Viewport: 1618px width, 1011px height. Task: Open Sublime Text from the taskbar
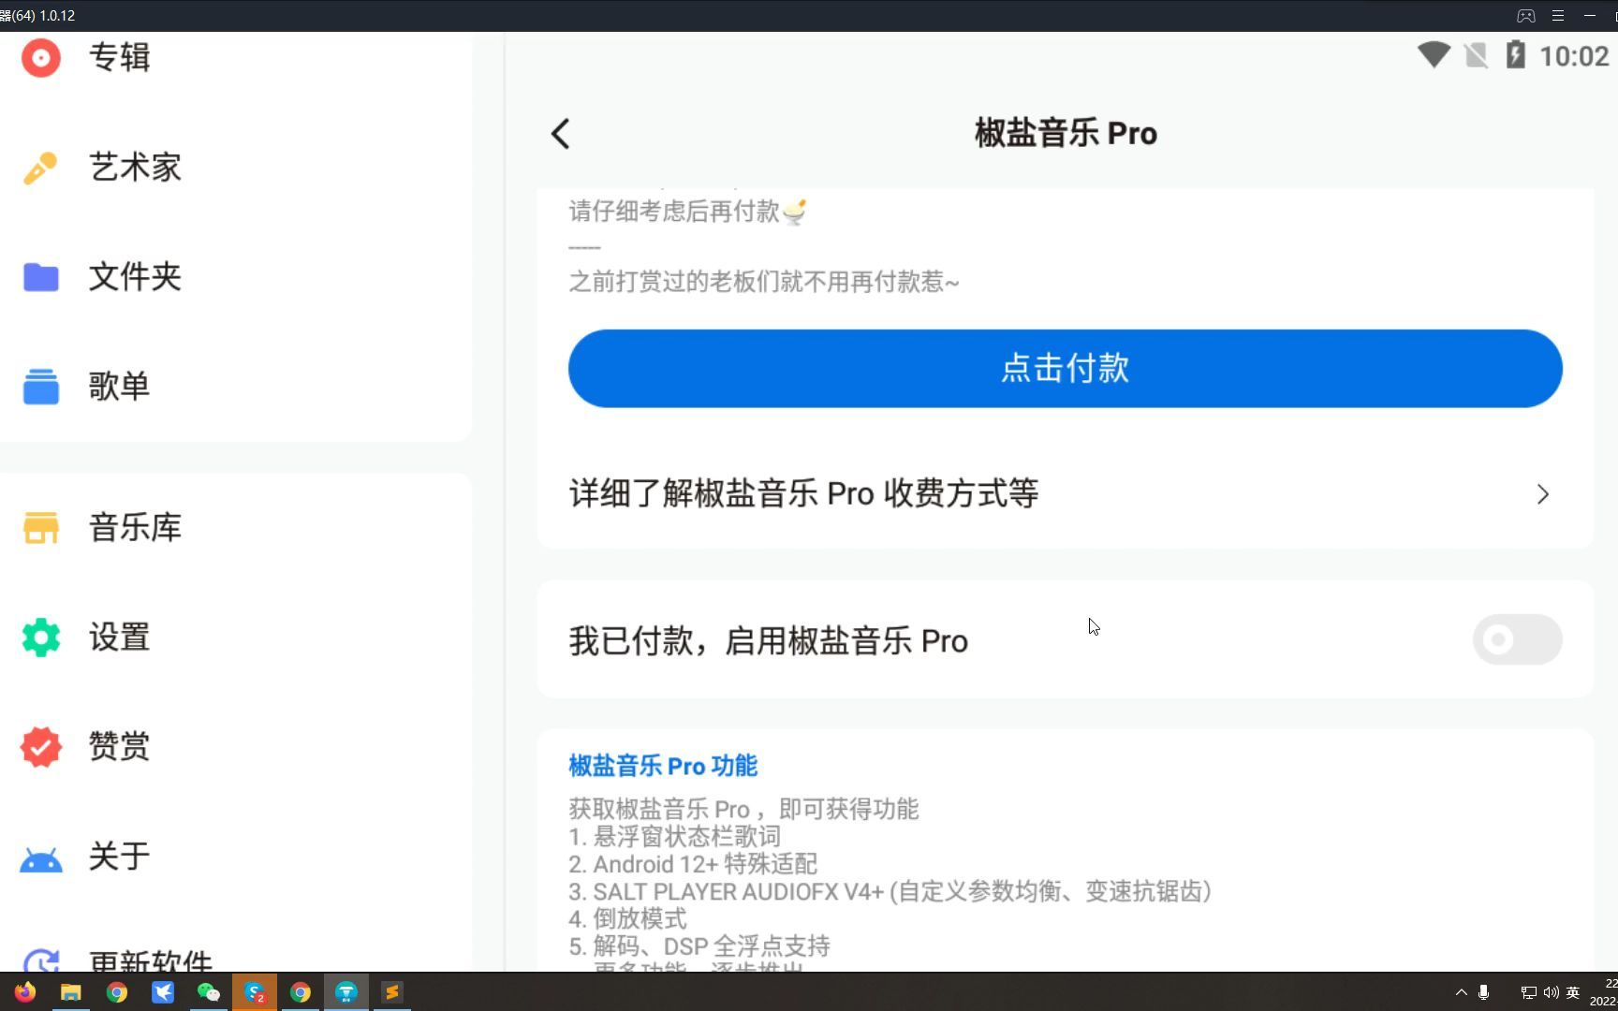392,992
